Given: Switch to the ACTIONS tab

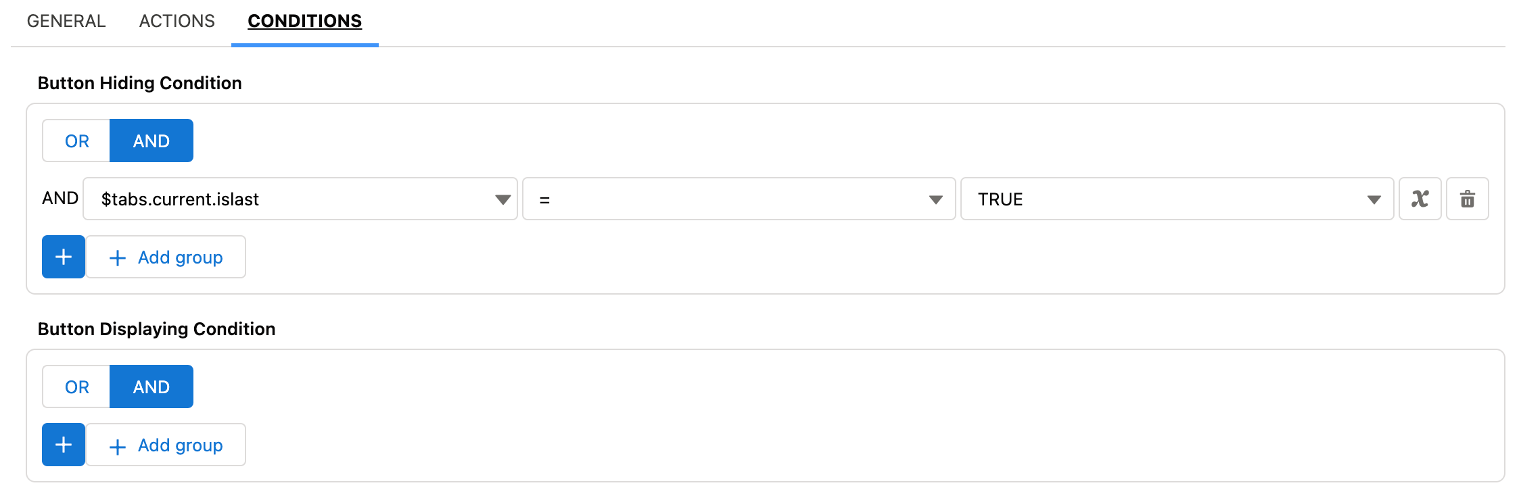Looking at the screenshot, I should [176, 21].
